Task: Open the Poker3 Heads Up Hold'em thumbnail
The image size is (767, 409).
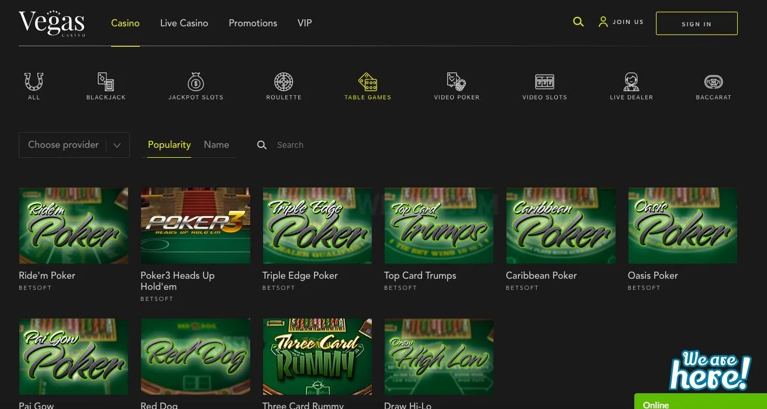Action: [195, 226]
